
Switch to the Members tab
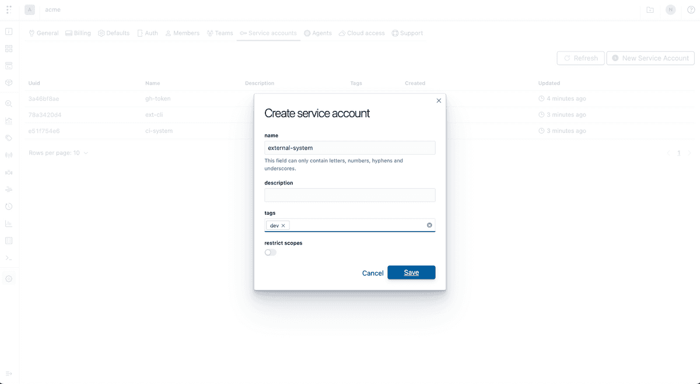(x=182, y=33)
